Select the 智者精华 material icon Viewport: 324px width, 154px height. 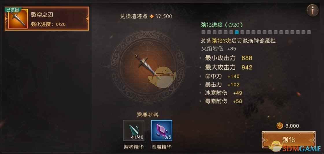134,130
